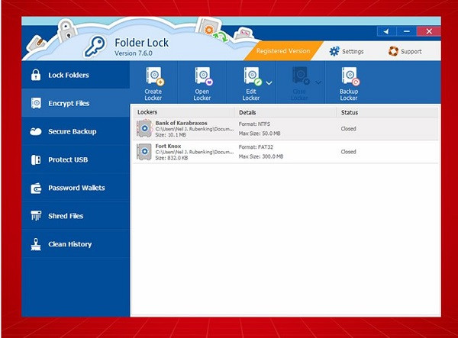Click the speaker arrow icon in title bar

(x=386, y=31)
